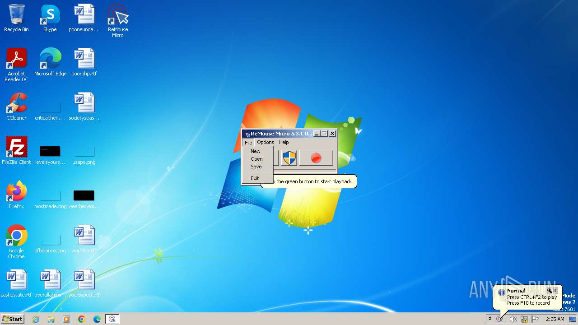Open the volume speaker tray icon
This screenshot has height=325, width=578.
pyautogui.click(x=513, y=319)
